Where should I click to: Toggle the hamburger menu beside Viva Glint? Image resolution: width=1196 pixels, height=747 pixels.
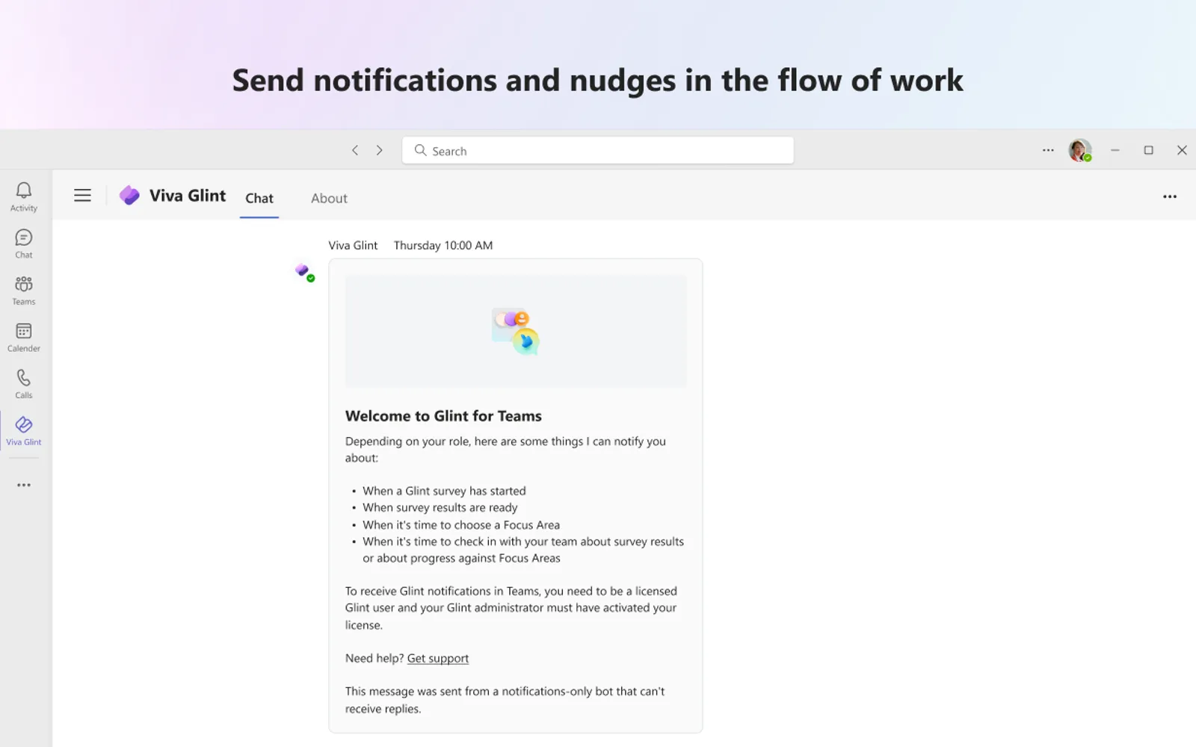[82, 196]
